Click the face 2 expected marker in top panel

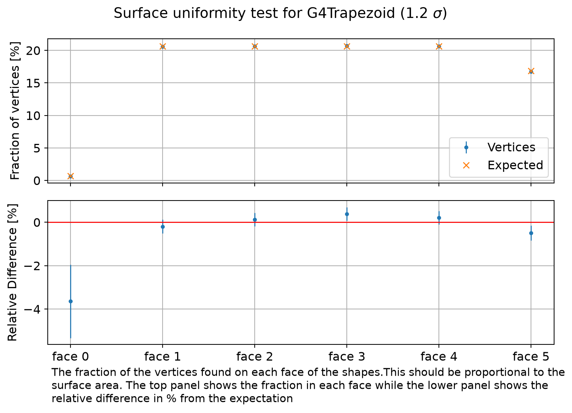point(255,46)
